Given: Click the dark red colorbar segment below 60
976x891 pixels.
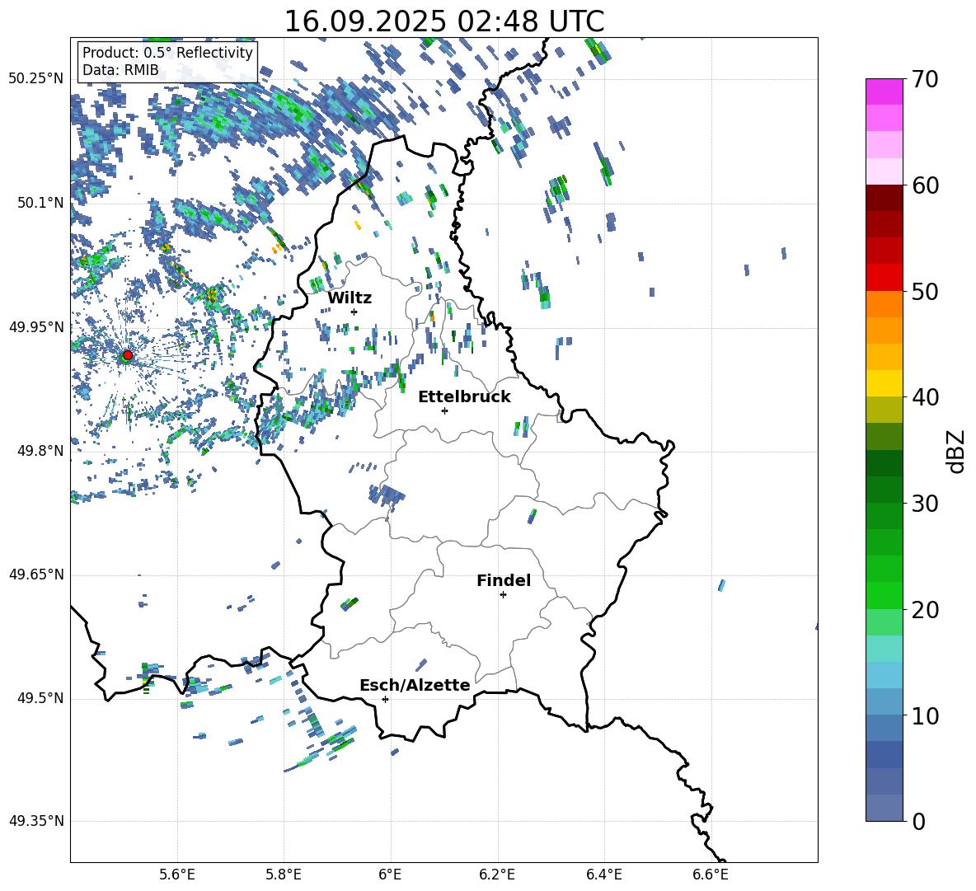Looking at the screenshot, I should (884, 198).
